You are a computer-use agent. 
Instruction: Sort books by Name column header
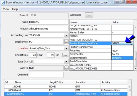coord(31,82)
